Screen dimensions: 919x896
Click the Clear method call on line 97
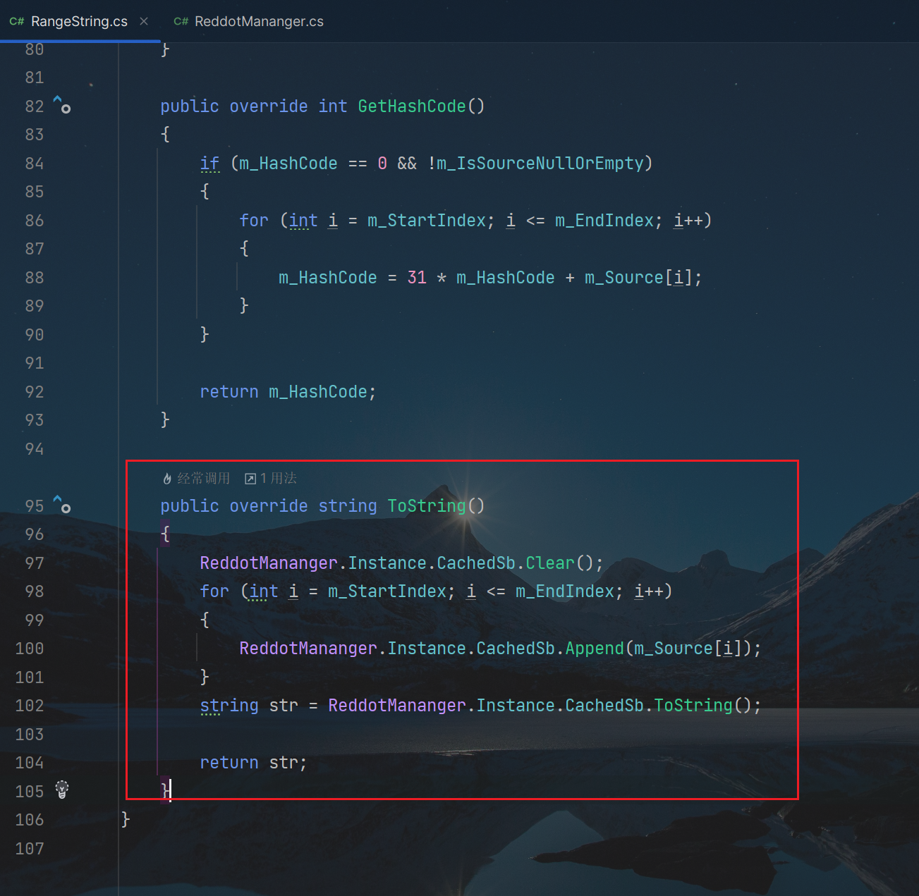click(550, 563)
